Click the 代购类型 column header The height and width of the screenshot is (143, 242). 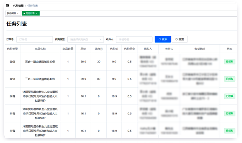click(x=12, y=49)
